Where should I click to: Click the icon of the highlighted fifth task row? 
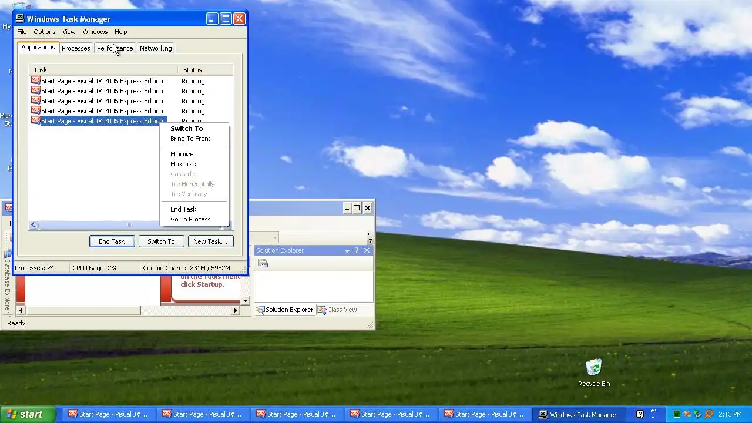(x=36, y=120)
